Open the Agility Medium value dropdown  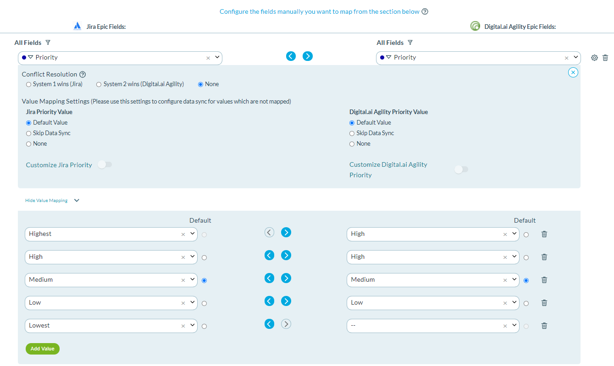pos(514,279)
